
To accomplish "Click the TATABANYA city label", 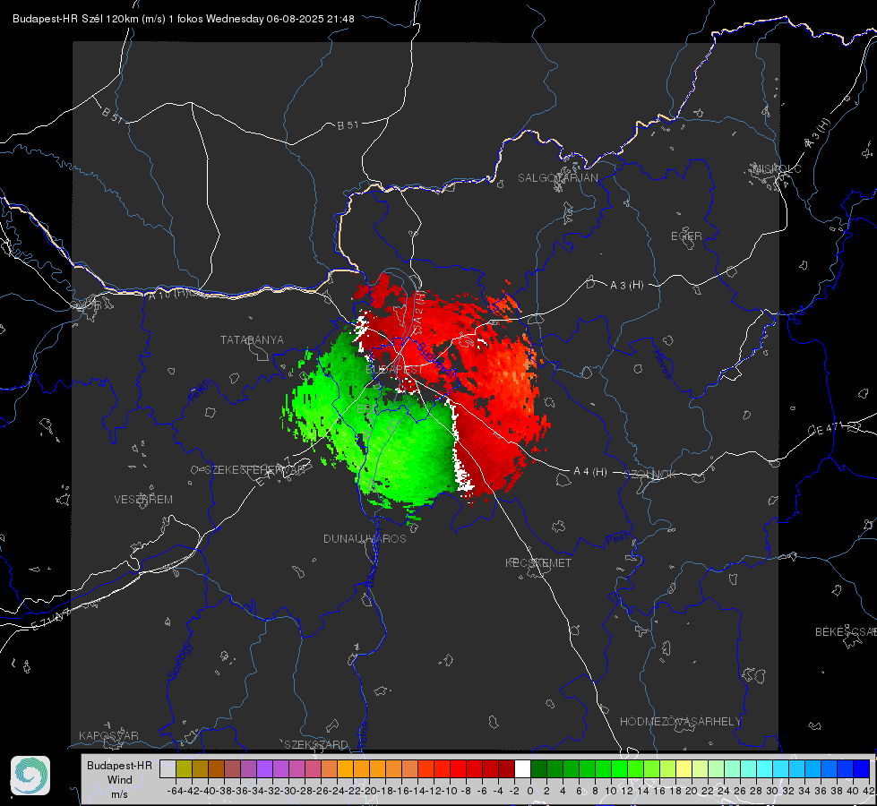I will tap(252, 340).
